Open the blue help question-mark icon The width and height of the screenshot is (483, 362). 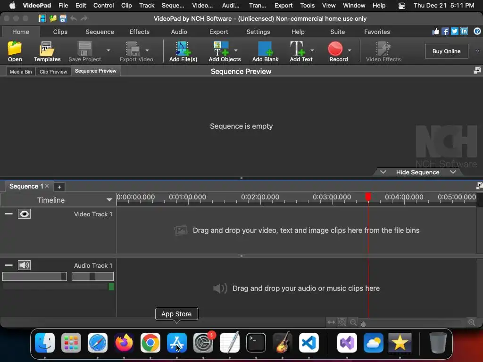(477, 32)
